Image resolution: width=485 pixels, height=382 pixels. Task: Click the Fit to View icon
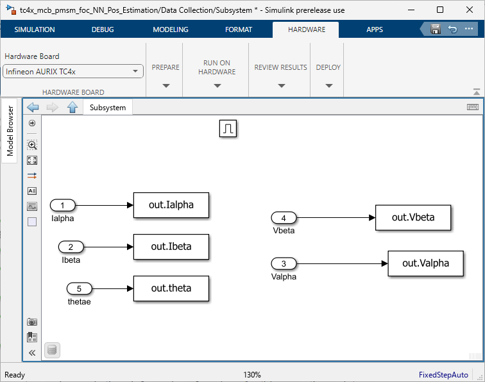(x=32, y=160)
